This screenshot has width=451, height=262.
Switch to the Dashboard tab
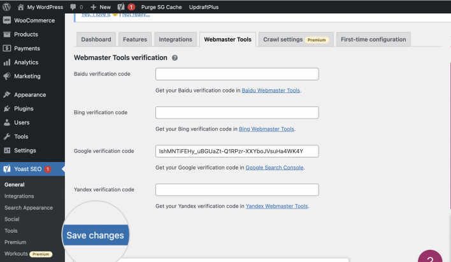tap(96, 40)
